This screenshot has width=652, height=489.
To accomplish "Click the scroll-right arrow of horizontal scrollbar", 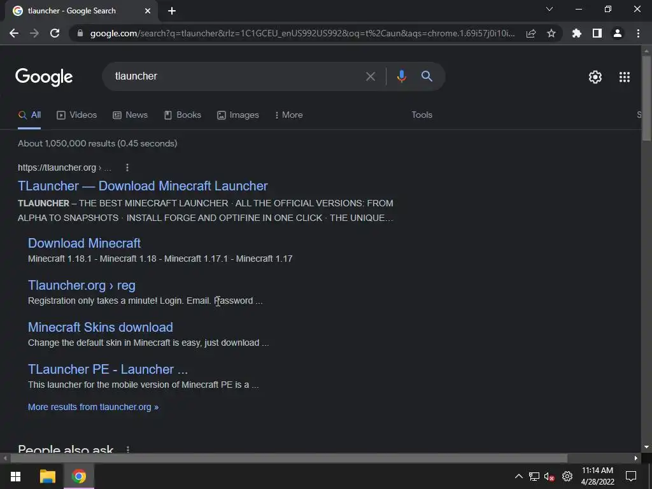I will [x=636, y=458].
